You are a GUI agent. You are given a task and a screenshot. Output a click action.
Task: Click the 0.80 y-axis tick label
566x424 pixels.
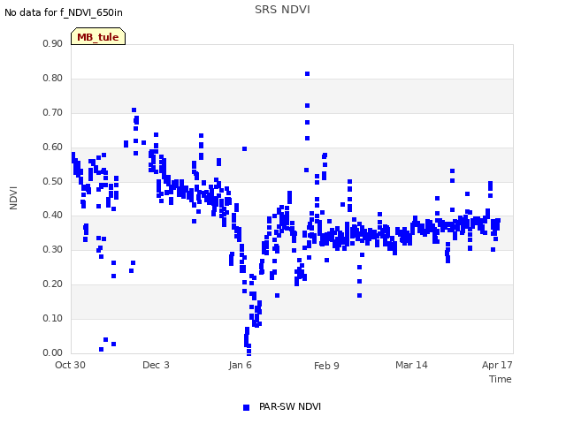click(53, 79)
